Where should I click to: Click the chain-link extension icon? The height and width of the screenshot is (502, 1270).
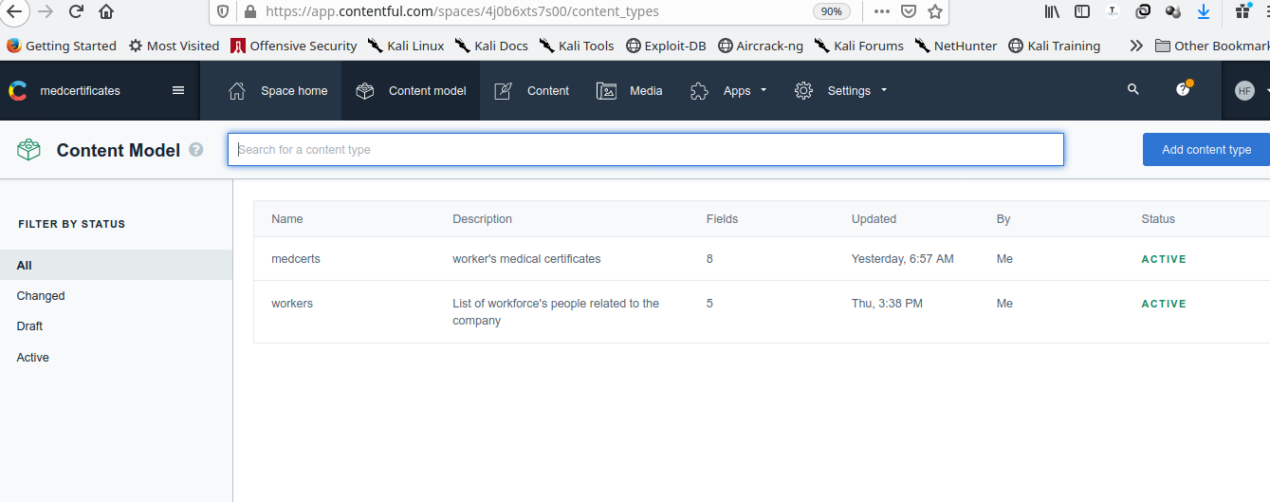(x=1144, y=11)
